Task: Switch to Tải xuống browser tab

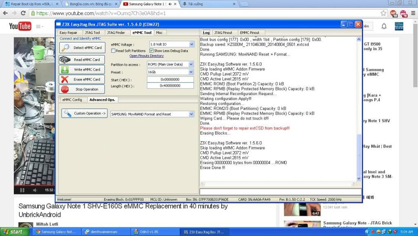Action: (209, 4)
